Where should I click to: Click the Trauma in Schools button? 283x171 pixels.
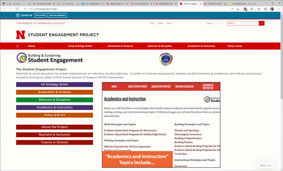pos(55,143)
